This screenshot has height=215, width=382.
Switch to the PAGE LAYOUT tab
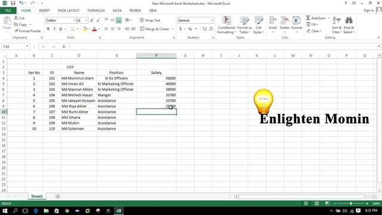(69, 11)
